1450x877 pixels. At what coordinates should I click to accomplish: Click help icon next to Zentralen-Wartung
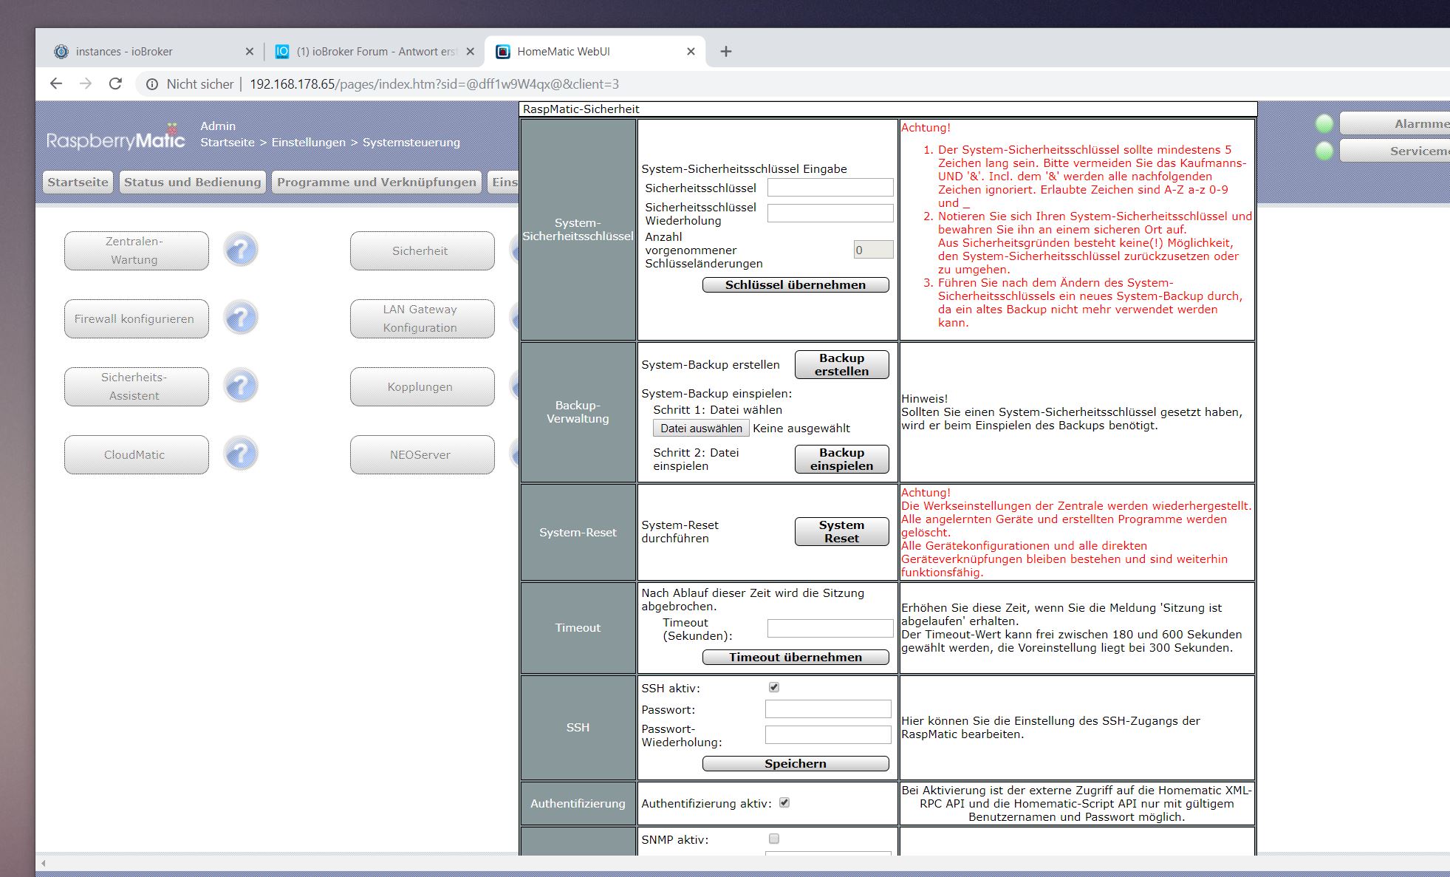pos(241,250)
